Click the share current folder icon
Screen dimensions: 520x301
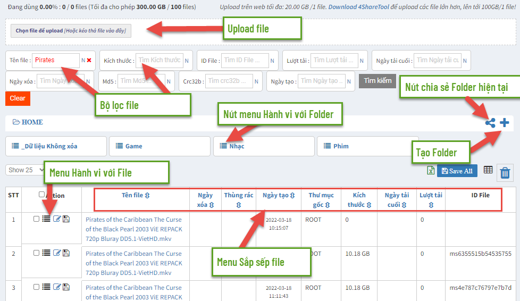coord(490,123)
